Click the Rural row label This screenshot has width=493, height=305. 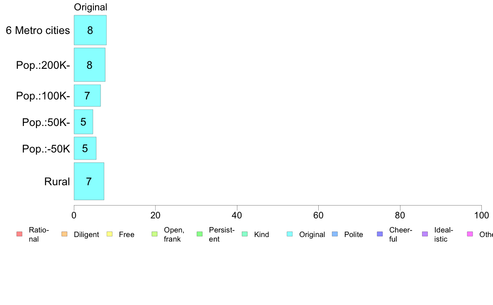tap(57, 182)
